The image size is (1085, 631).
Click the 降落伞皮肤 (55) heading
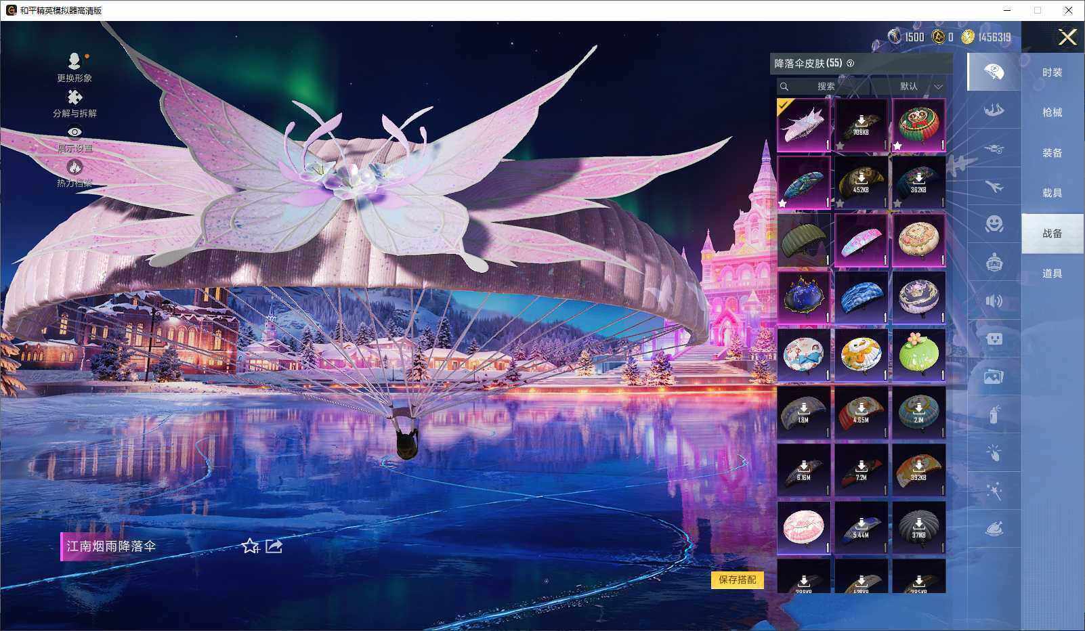pyautogui.click(x=808, y=64)
